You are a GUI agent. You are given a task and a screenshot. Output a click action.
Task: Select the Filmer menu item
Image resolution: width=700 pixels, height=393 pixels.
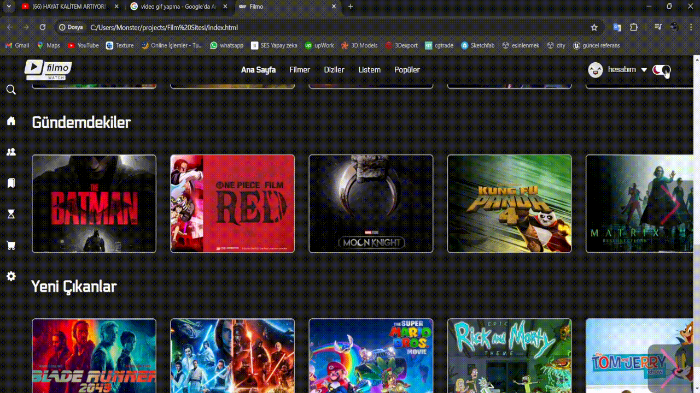tap(300, 70)
